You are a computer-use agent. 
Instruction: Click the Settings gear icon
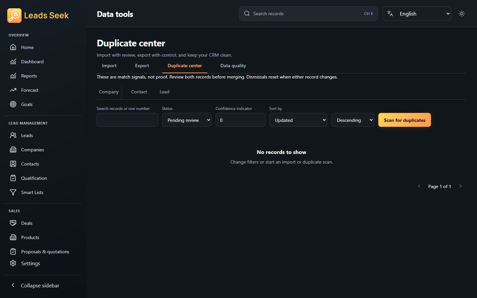pos(13,263)
